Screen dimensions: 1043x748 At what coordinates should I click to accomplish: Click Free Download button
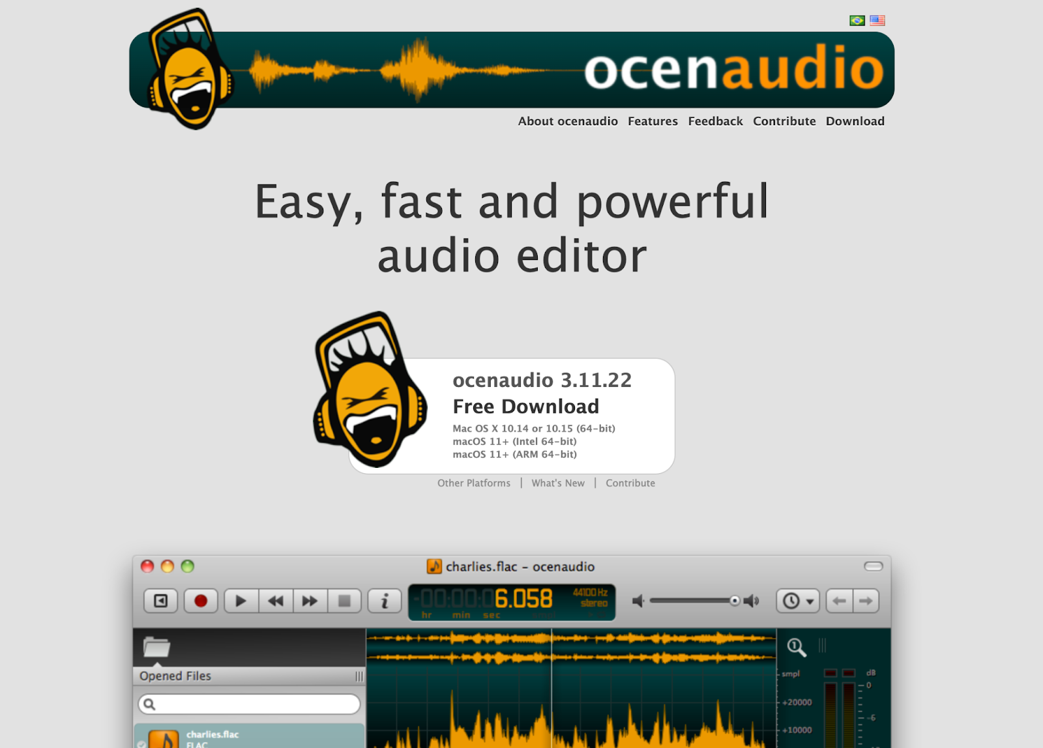coord(525,407)
